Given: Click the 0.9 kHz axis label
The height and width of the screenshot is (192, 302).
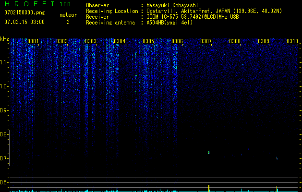Looking at the screenshot, I should point(4,110).
